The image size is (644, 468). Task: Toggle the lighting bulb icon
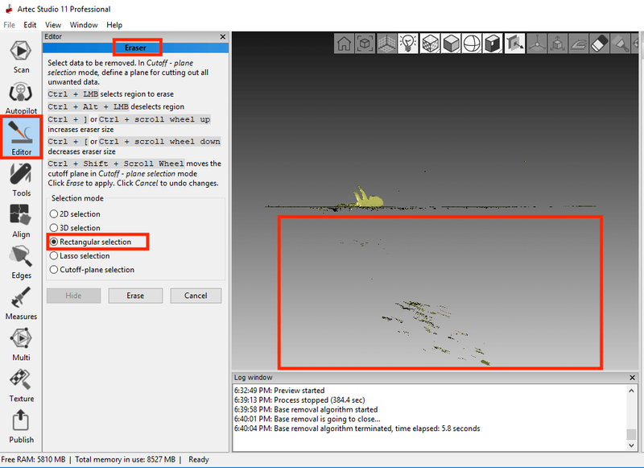407,43
